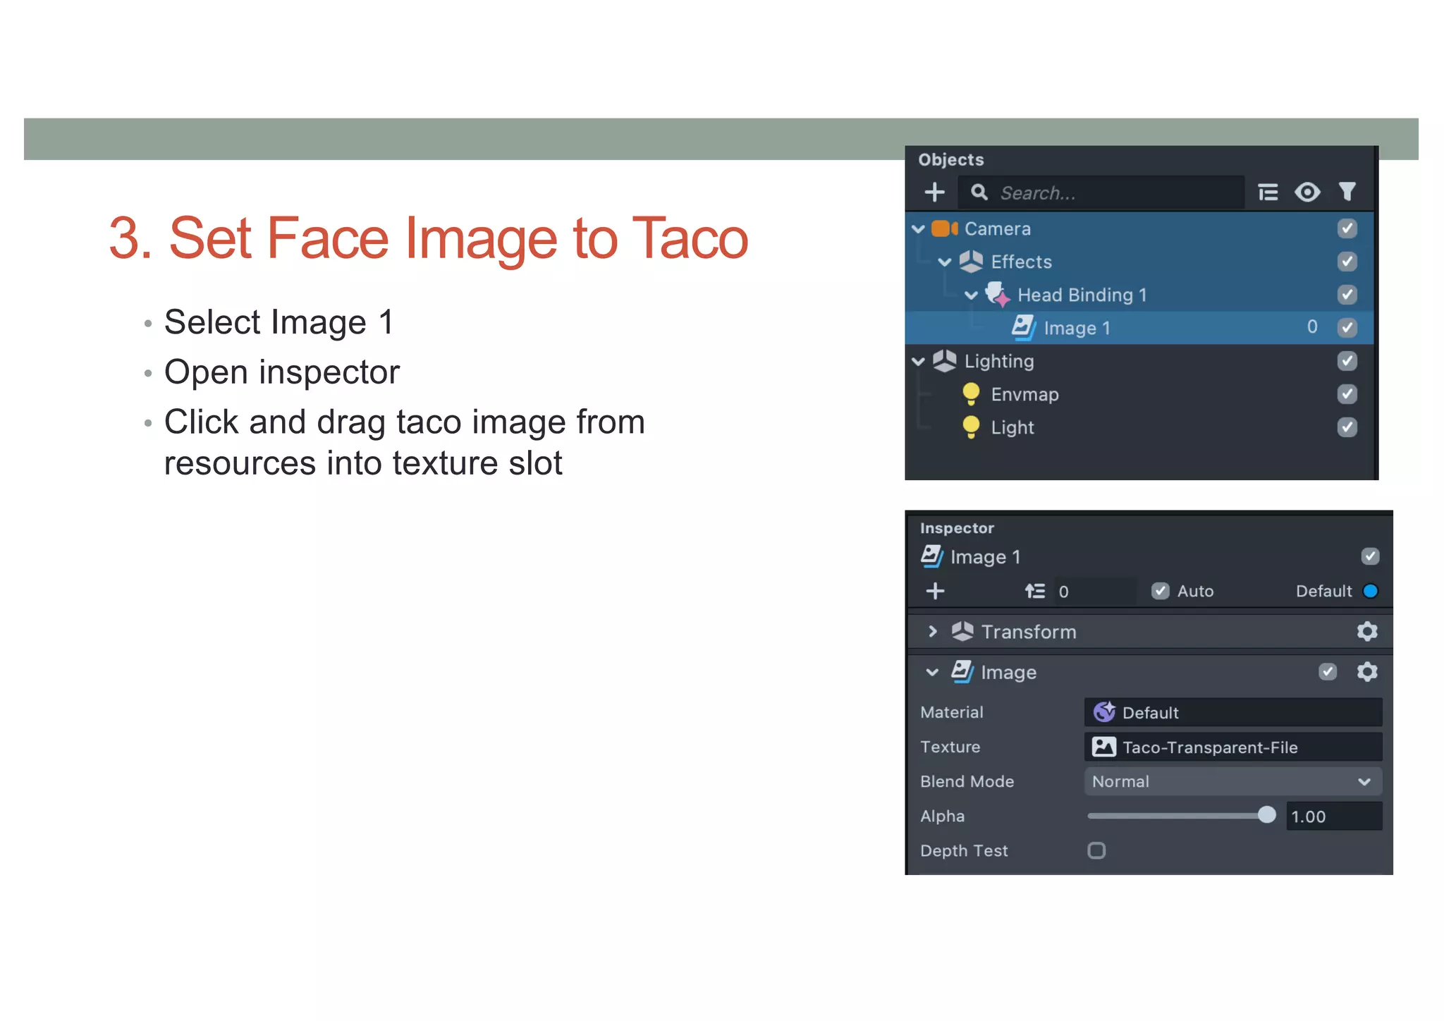Click the Image 1 icon in Inspector header
This screenshot has width=1444, height=1021.
931,556
